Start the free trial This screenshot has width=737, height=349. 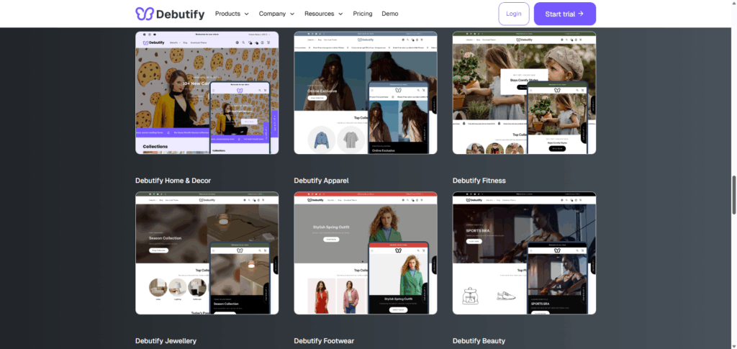coord(564,14)
